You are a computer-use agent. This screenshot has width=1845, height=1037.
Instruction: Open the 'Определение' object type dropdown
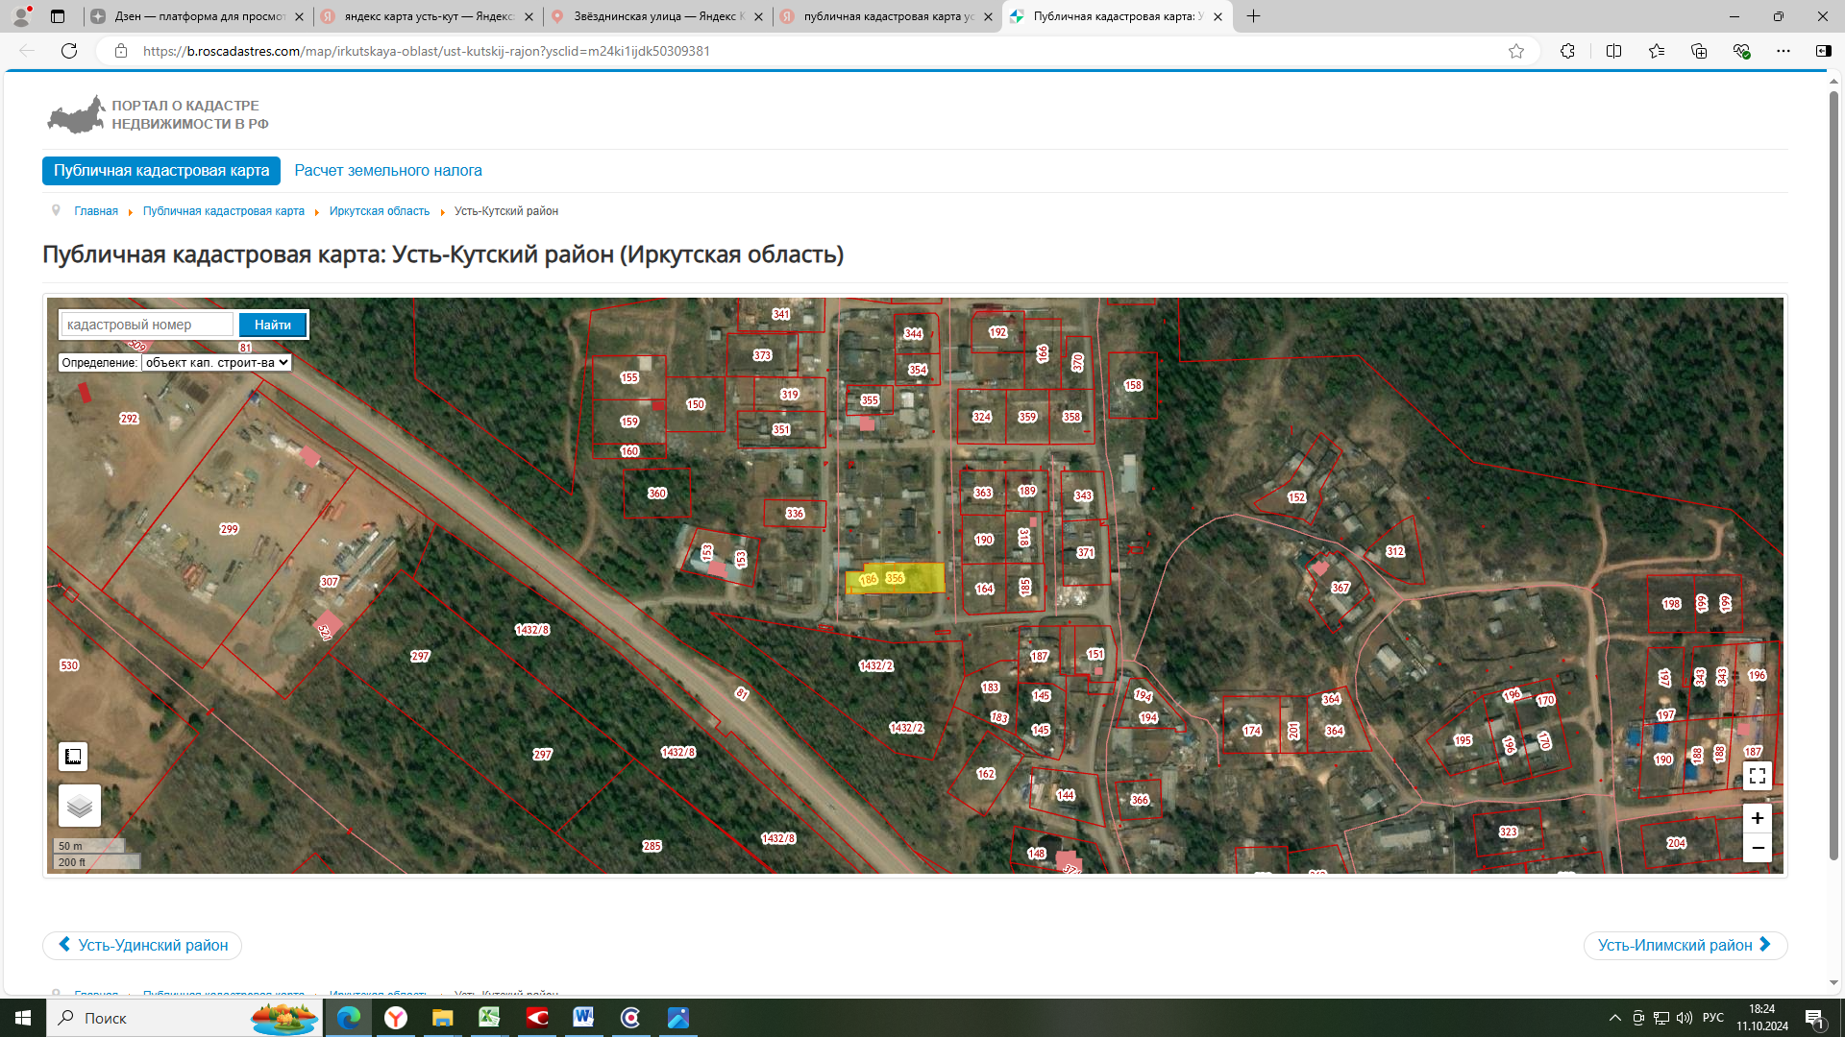click(216, 363)
